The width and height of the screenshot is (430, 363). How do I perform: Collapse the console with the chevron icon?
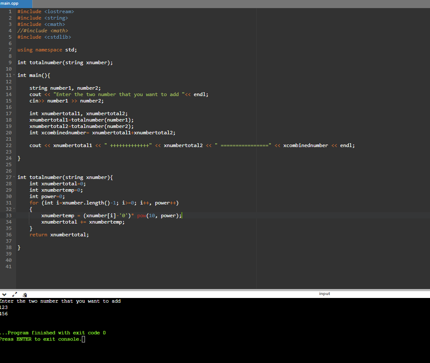[x=4, y=295]
